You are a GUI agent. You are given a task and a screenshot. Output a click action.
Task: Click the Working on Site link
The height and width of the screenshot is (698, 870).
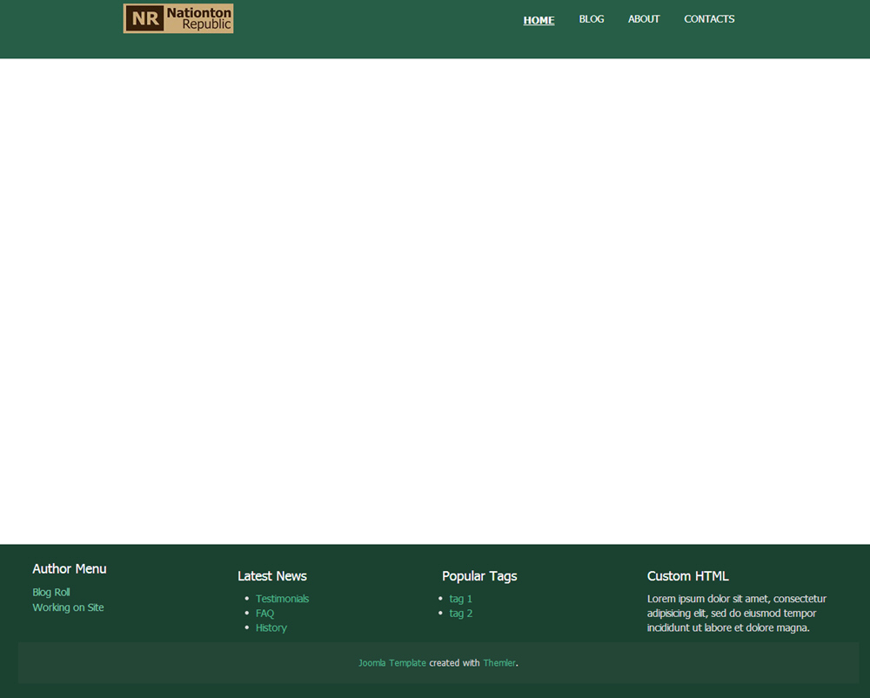[x=68, y=607]
